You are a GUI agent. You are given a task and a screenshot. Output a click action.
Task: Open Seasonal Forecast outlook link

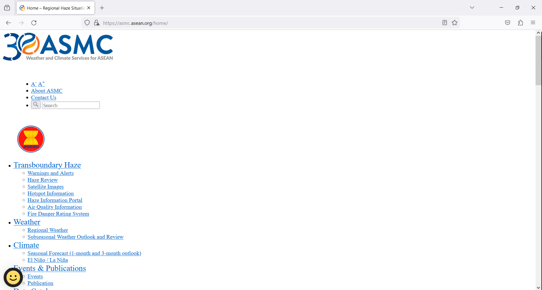(x=84, y=253)
